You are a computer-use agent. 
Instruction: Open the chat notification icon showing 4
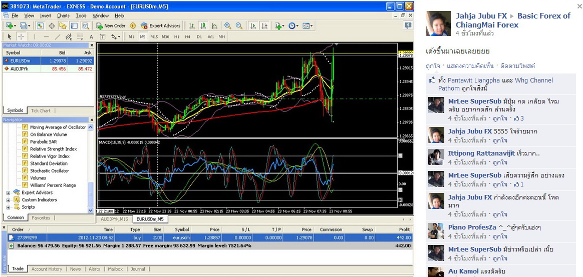pyautogui.click(x=408, y=25)
